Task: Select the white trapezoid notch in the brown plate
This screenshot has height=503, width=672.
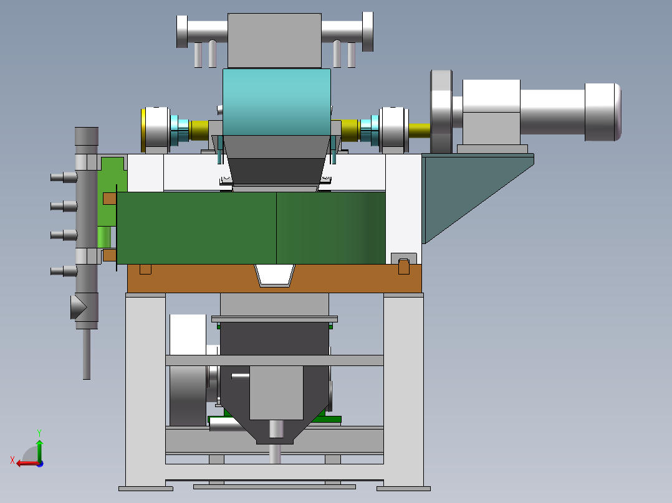Action: [x=274, y=275]
